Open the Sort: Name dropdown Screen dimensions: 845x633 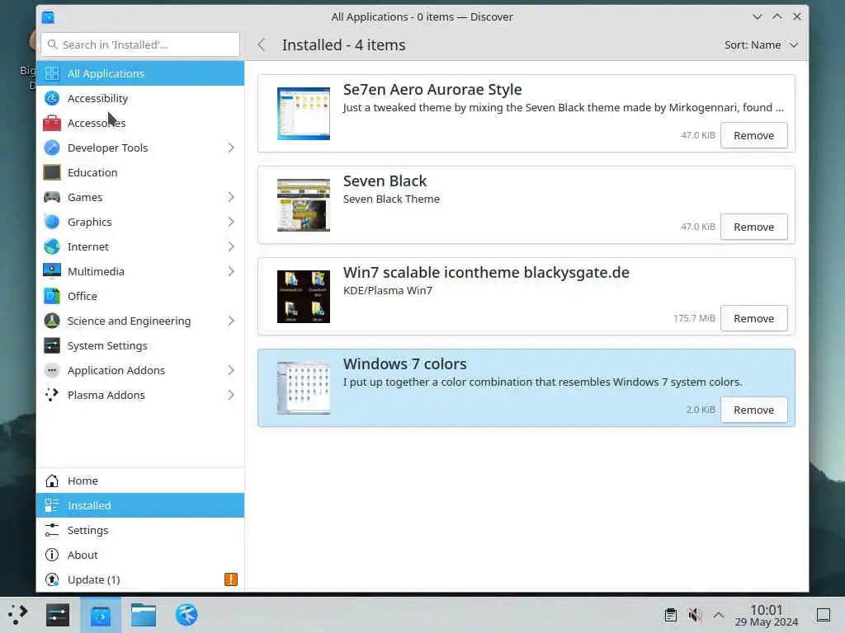[761, 45]
